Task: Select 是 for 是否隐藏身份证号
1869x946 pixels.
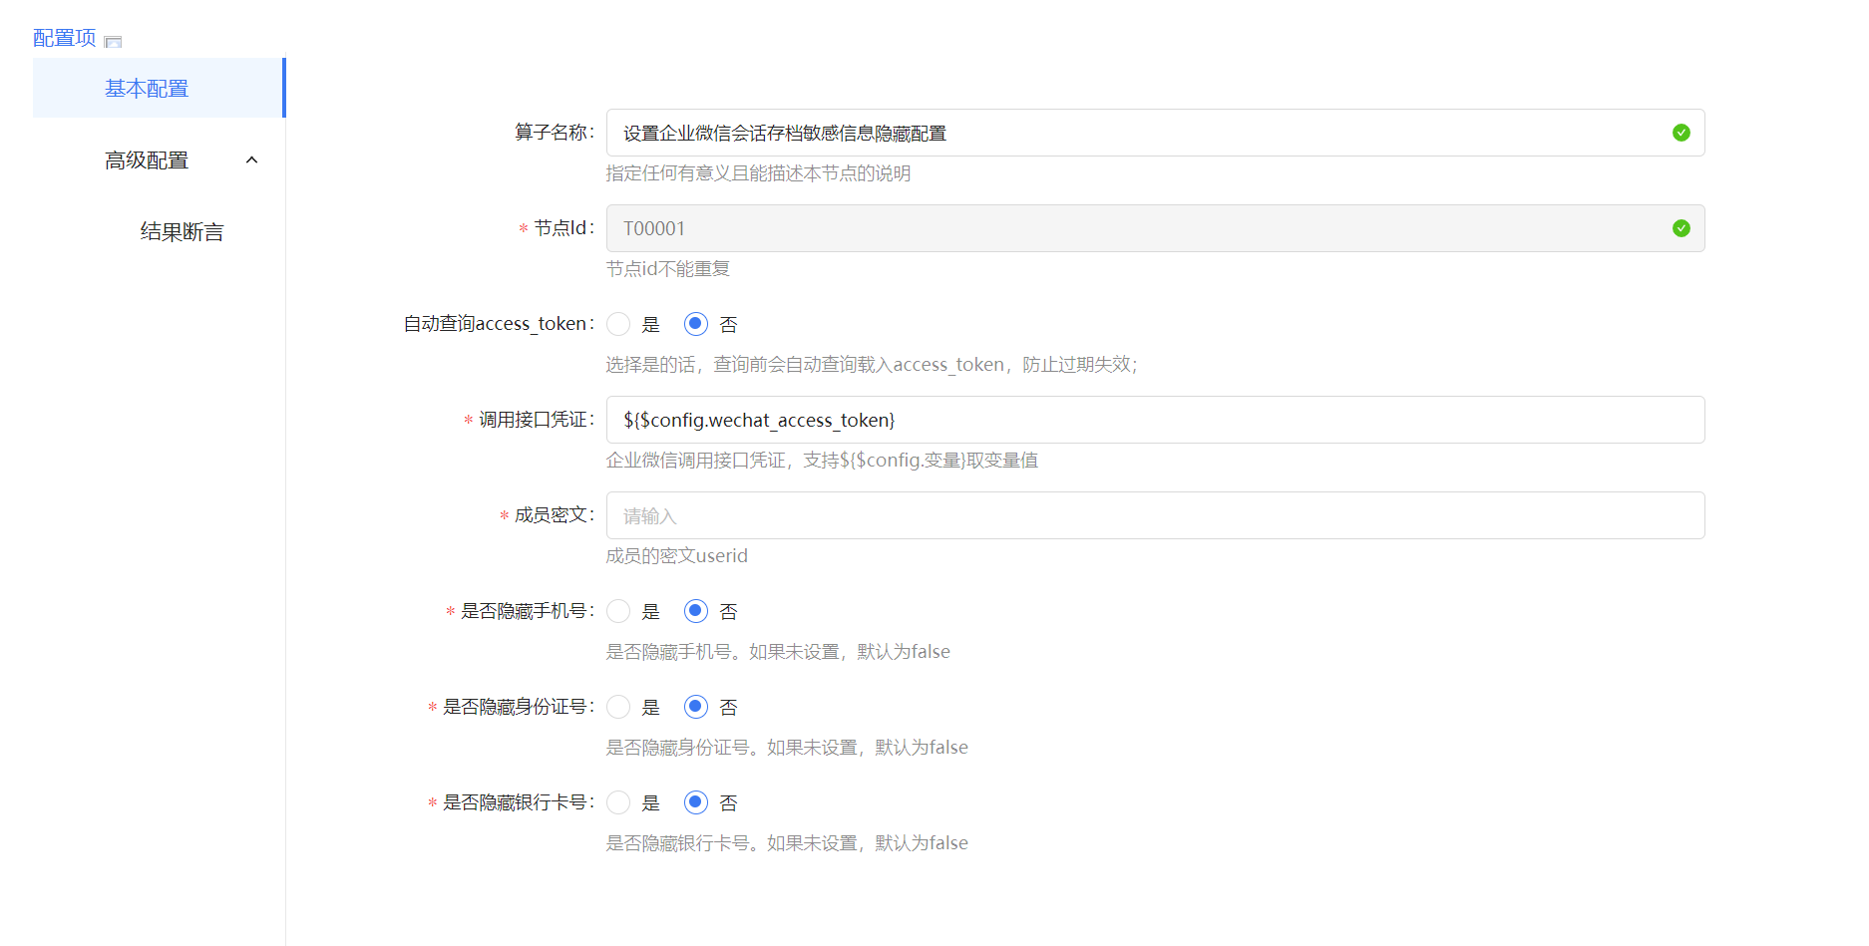Action: click(x=618, y=707)
